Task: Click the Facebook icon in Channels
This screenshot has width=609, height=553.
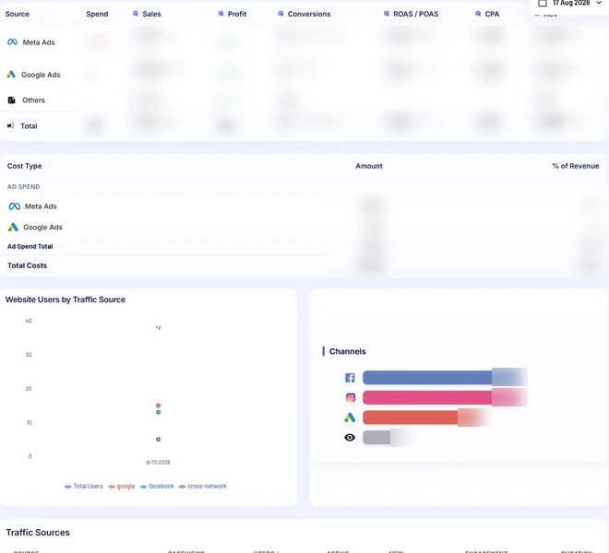Action: 350,378
